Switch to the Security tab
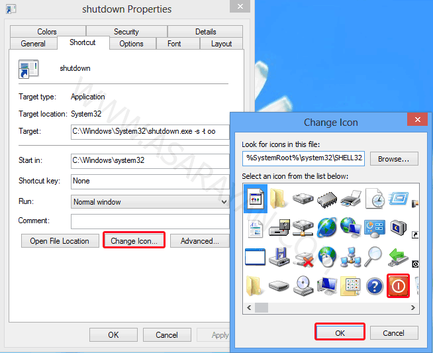Image resolution: width=433 pixels, height=353 pixels. [x=126, y=31]
